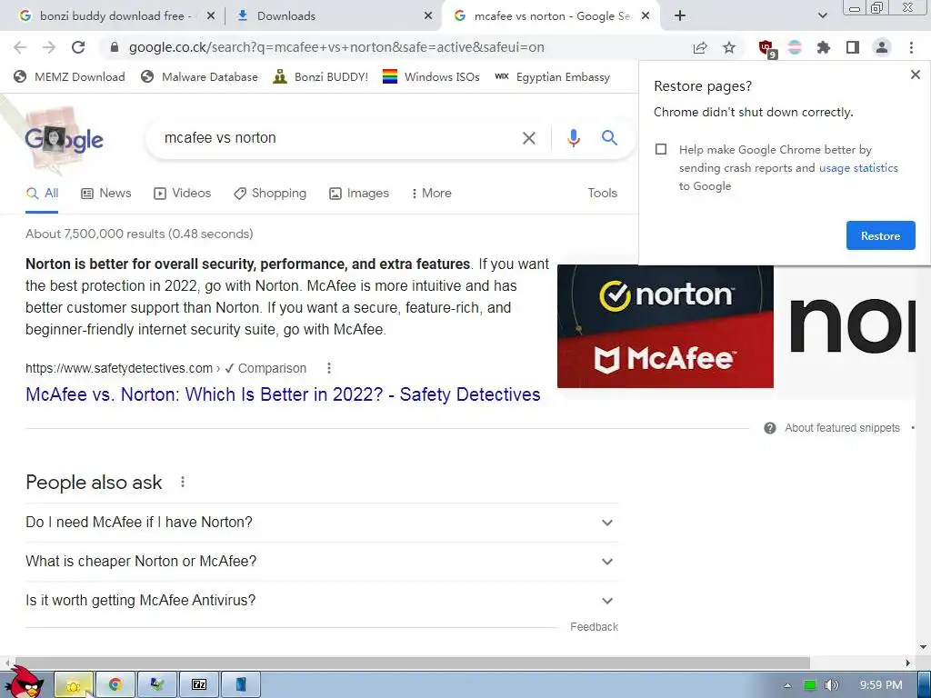The image size is (931, 698).
Task: Expand Do I need McAfee if I have Norton
Action: click(x=322, y=523)
